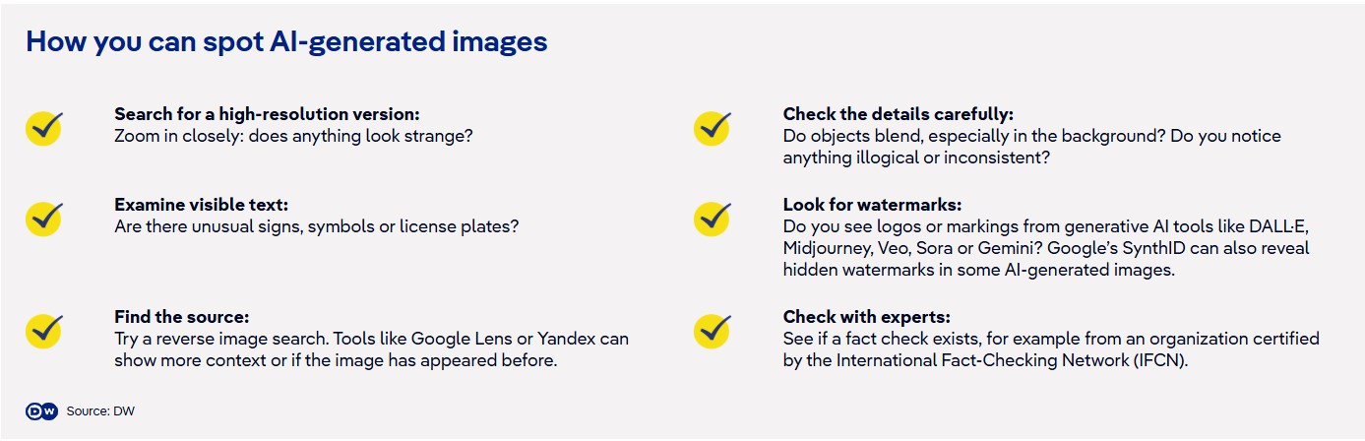Select the 'Find the source' heading
Screen dimensions: 1365x441
(181, 316)
